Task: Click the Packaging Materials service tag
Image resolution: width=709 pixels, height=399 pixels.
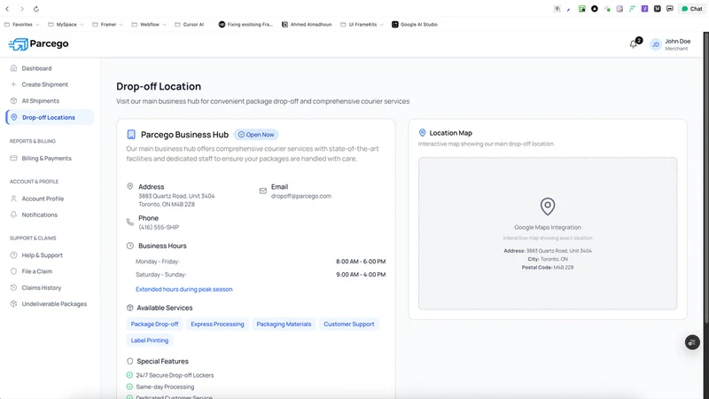Action: [x=284, y=324]
